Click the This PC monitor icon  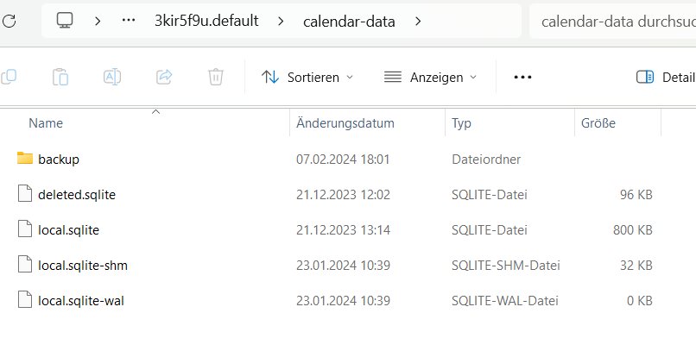click(x=65, y=21)
